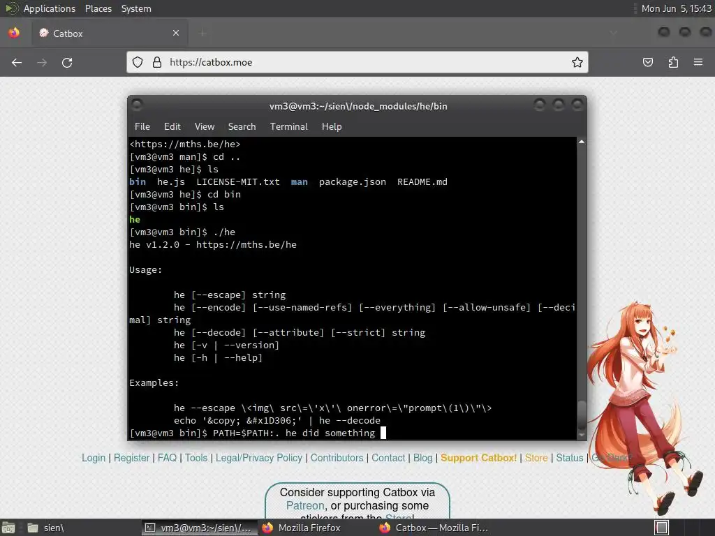Open the Store link in footer nav
The width and height of the screenshot is (715, 536).
click(x=536, y=458)
